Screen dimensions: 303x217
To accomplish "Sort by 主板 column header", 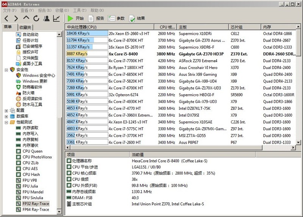I will point(203,27).
